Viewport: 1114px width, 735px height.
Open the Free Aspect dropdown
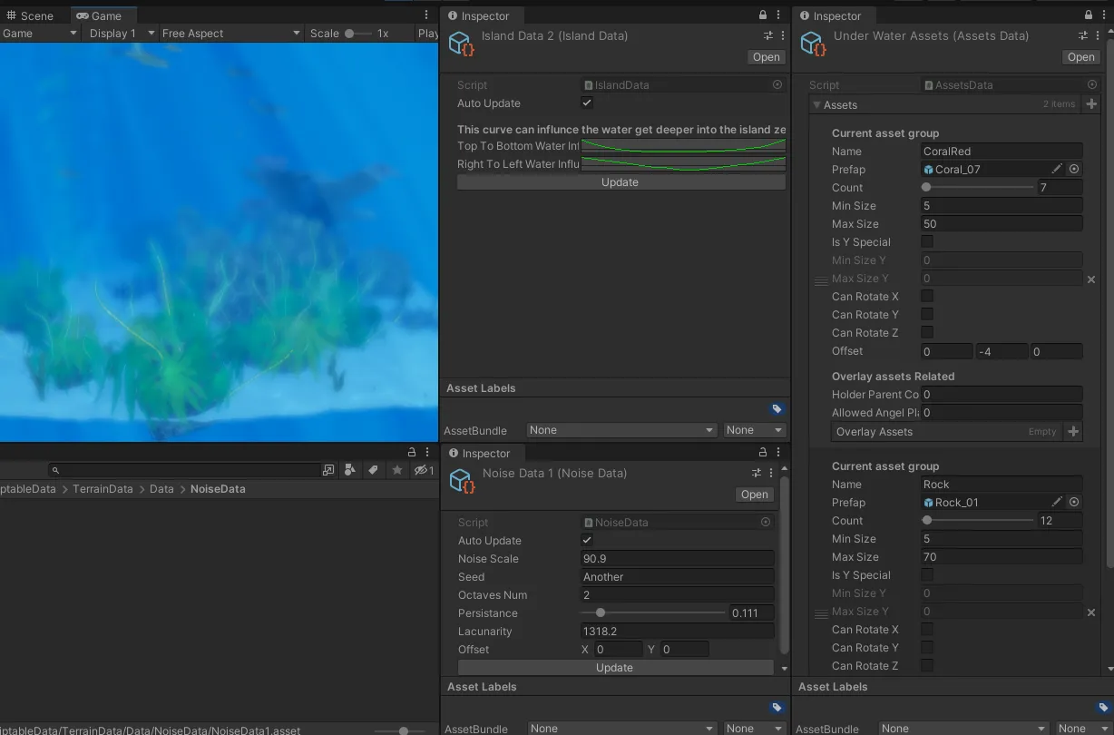click(x=230, y=34)
